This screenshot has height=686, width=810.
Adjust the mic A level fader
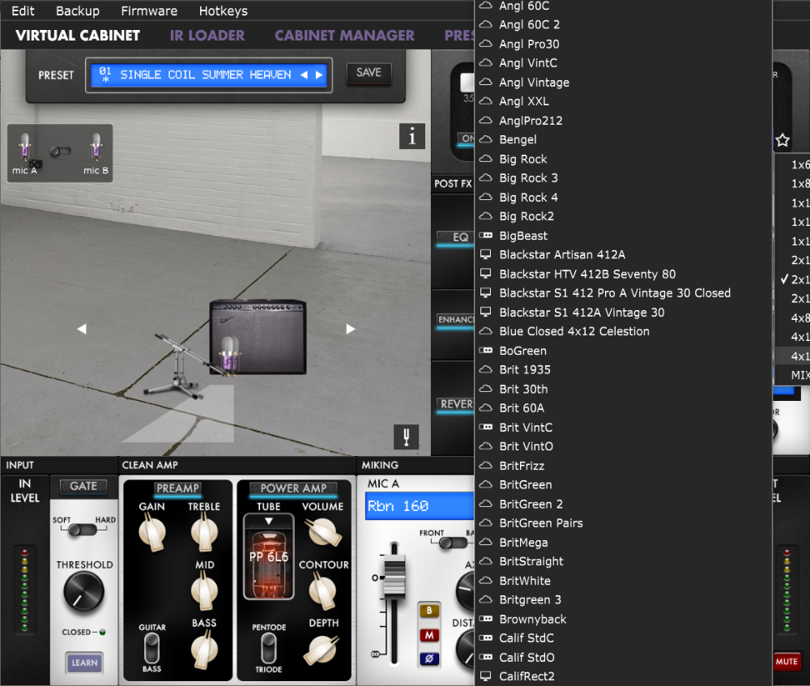394,577
